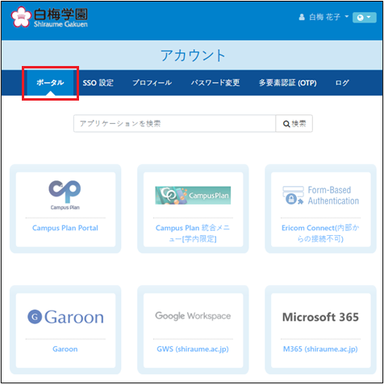Switch to the SSO 設定 tab
This screenshot has height=384, width=384.
tap(98, 83)
